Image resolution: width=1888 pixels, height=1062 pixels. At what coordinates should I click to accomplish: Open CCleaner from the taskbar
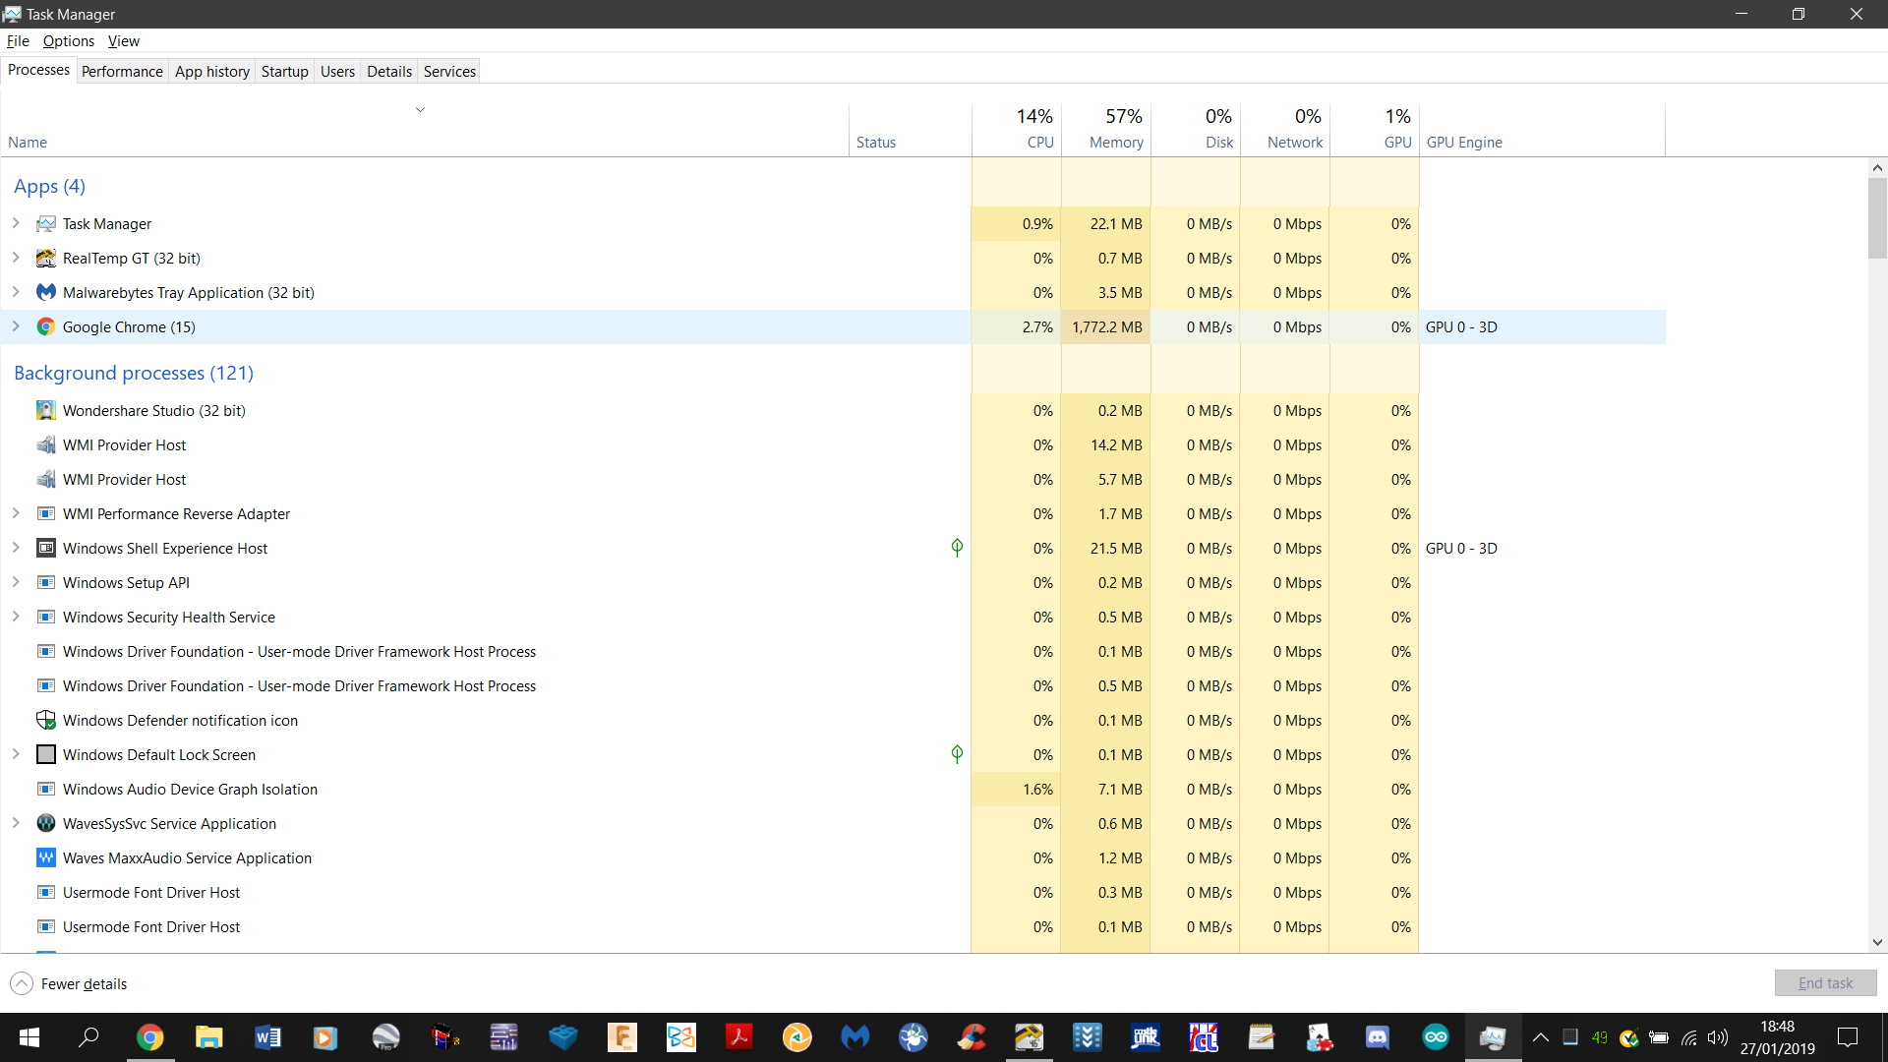coord(973,1037)
